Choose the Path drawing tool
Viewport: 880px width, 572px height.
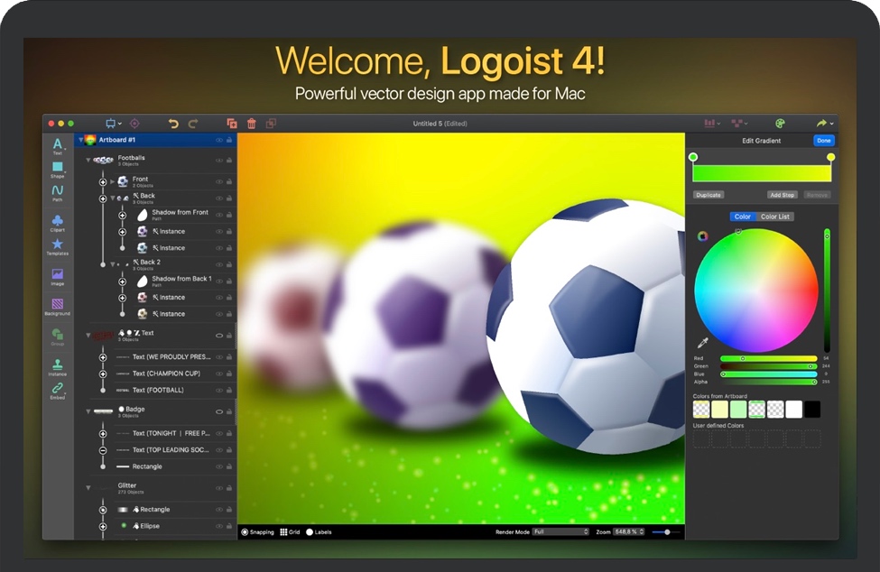(57, 193)
